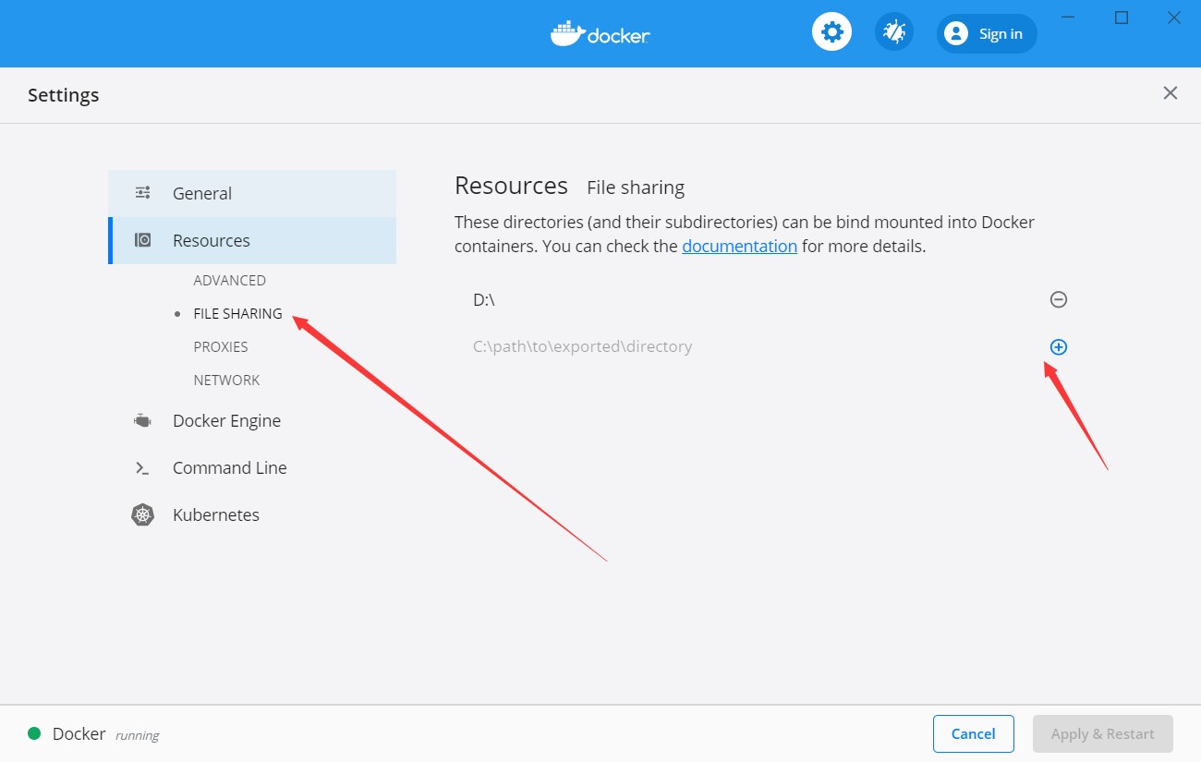1201x762 pixels.
Task: Click the Resources sidebar icon
Action: point(142,240)
